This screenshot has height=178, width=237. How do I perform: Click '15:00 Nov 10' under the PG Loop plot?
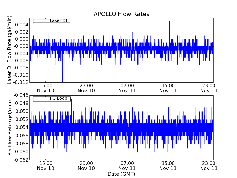click(46, 166)
